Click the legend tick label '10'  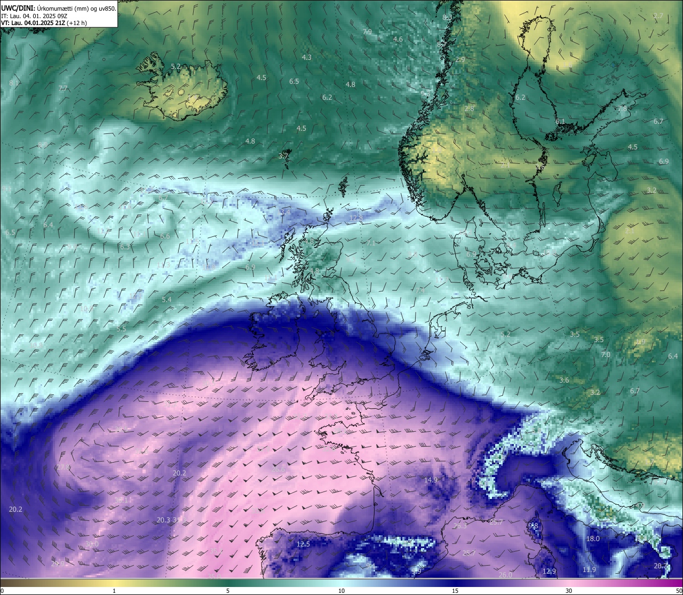341,590
